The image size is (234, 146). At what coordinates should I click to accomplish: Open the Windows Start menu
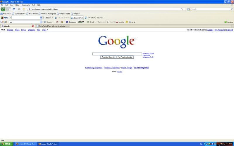[x=6, y=144]
